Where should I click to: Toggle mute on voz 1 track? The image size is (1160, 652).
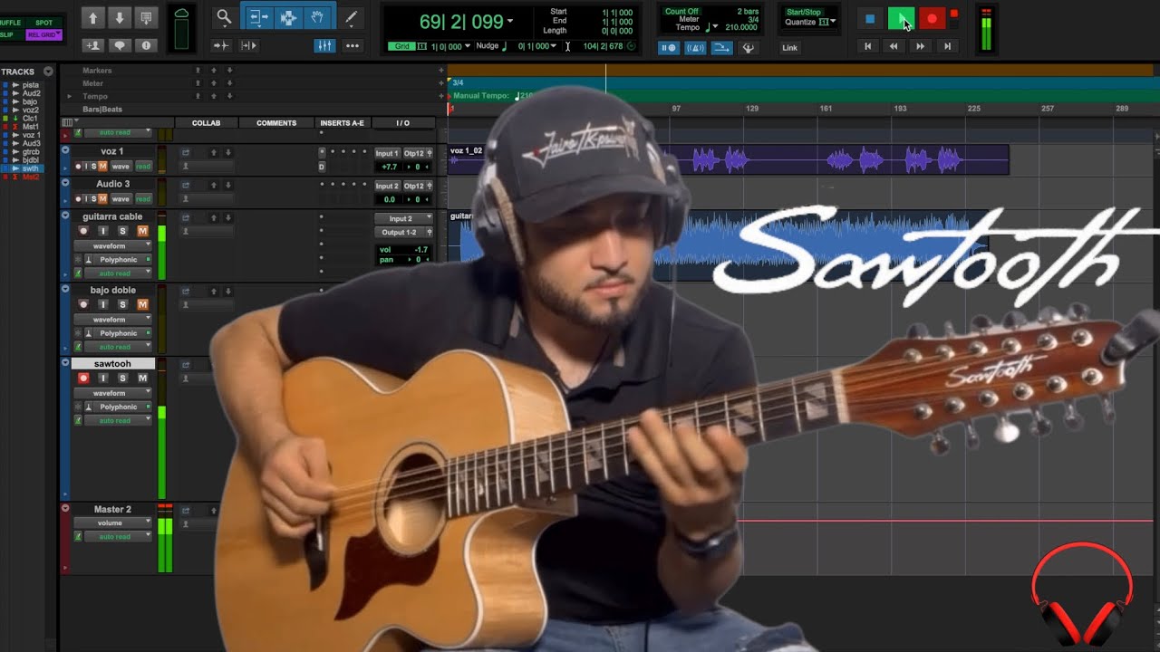point(102,167)
